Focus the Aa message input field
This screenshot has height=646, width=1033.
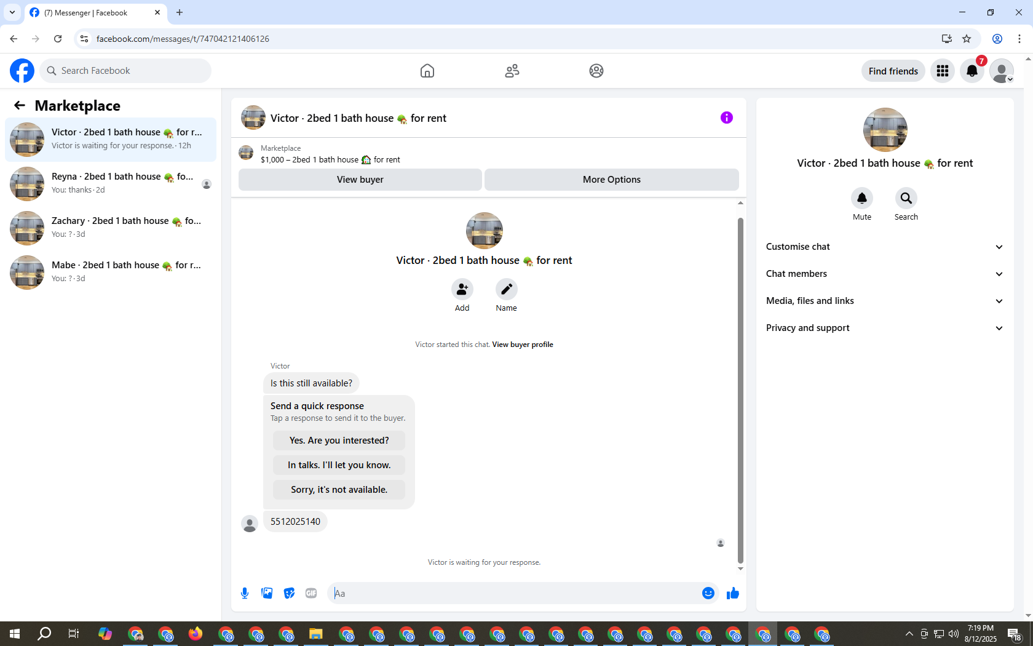click(515, 593)
